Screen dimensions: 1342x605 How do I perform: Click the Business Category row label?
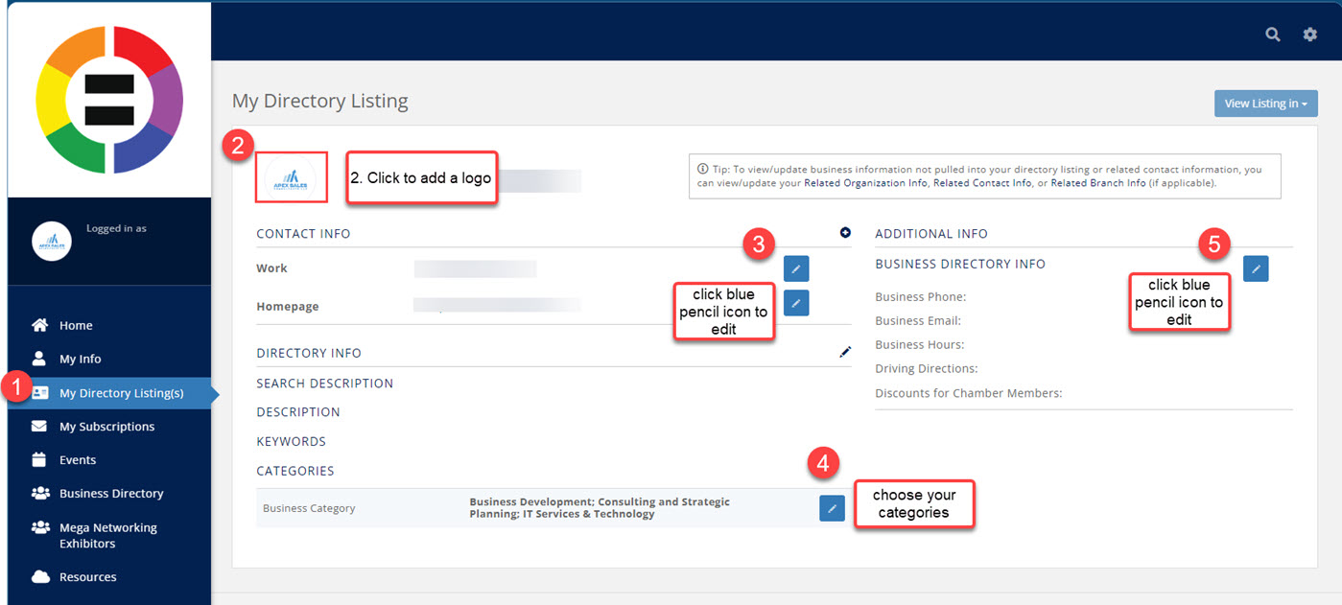309,508
